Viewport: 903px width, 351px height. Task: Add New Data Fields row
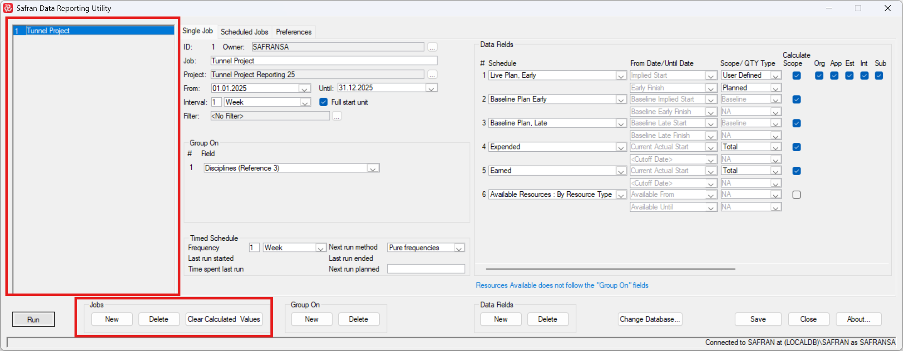click(x=501, y=319)
